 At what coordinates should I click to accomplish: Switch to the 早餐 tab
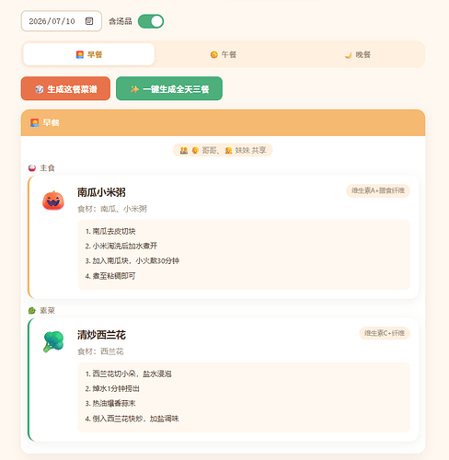[89, 54]
